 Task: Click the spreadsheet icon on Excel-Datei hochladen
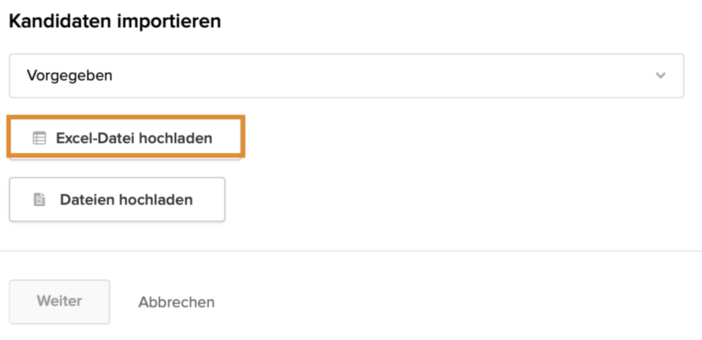tap(40, 138)
